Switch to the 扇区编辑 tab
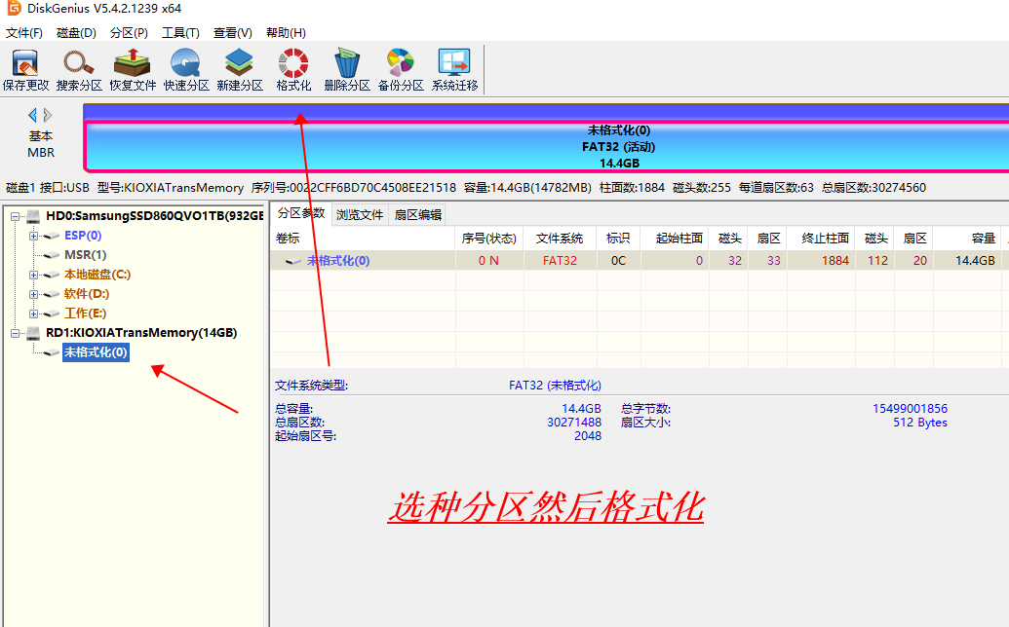The image size is (1009, 627). [x=417, y=214]
